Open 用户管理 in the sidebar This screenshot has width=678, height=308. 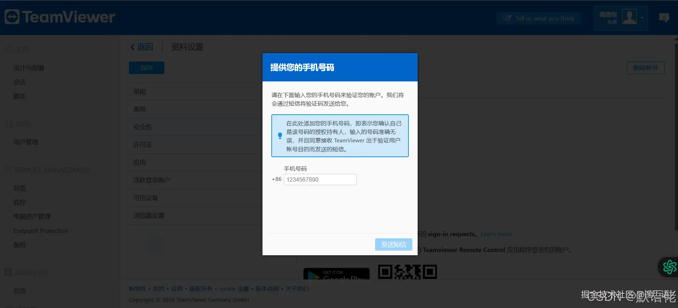point(26,142)
